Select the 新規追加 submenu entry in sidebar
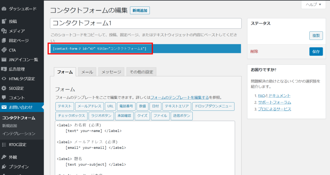Image resolution: width=330 pixels, height=175 pixels. 9,126
